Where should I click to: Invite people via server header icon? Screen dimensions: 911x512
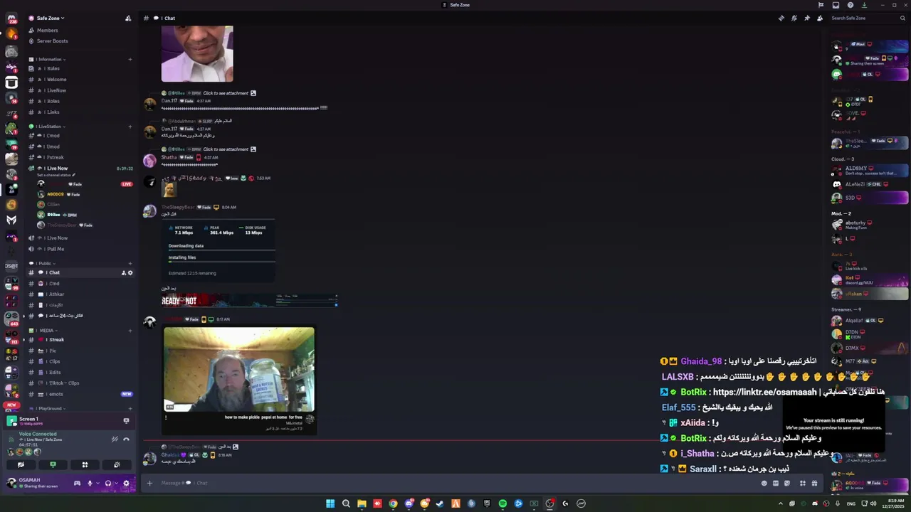pos(128,18)
